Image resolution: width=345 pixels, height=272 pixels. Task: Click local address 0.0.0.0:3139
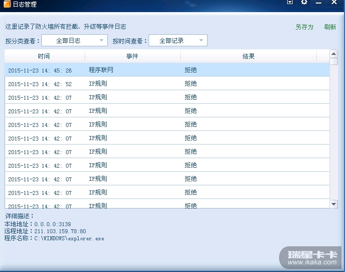(52, 224)
